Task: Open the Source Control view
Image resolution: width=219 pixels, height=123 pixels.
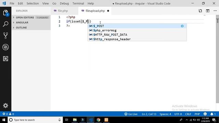Action: pos(5,36)
